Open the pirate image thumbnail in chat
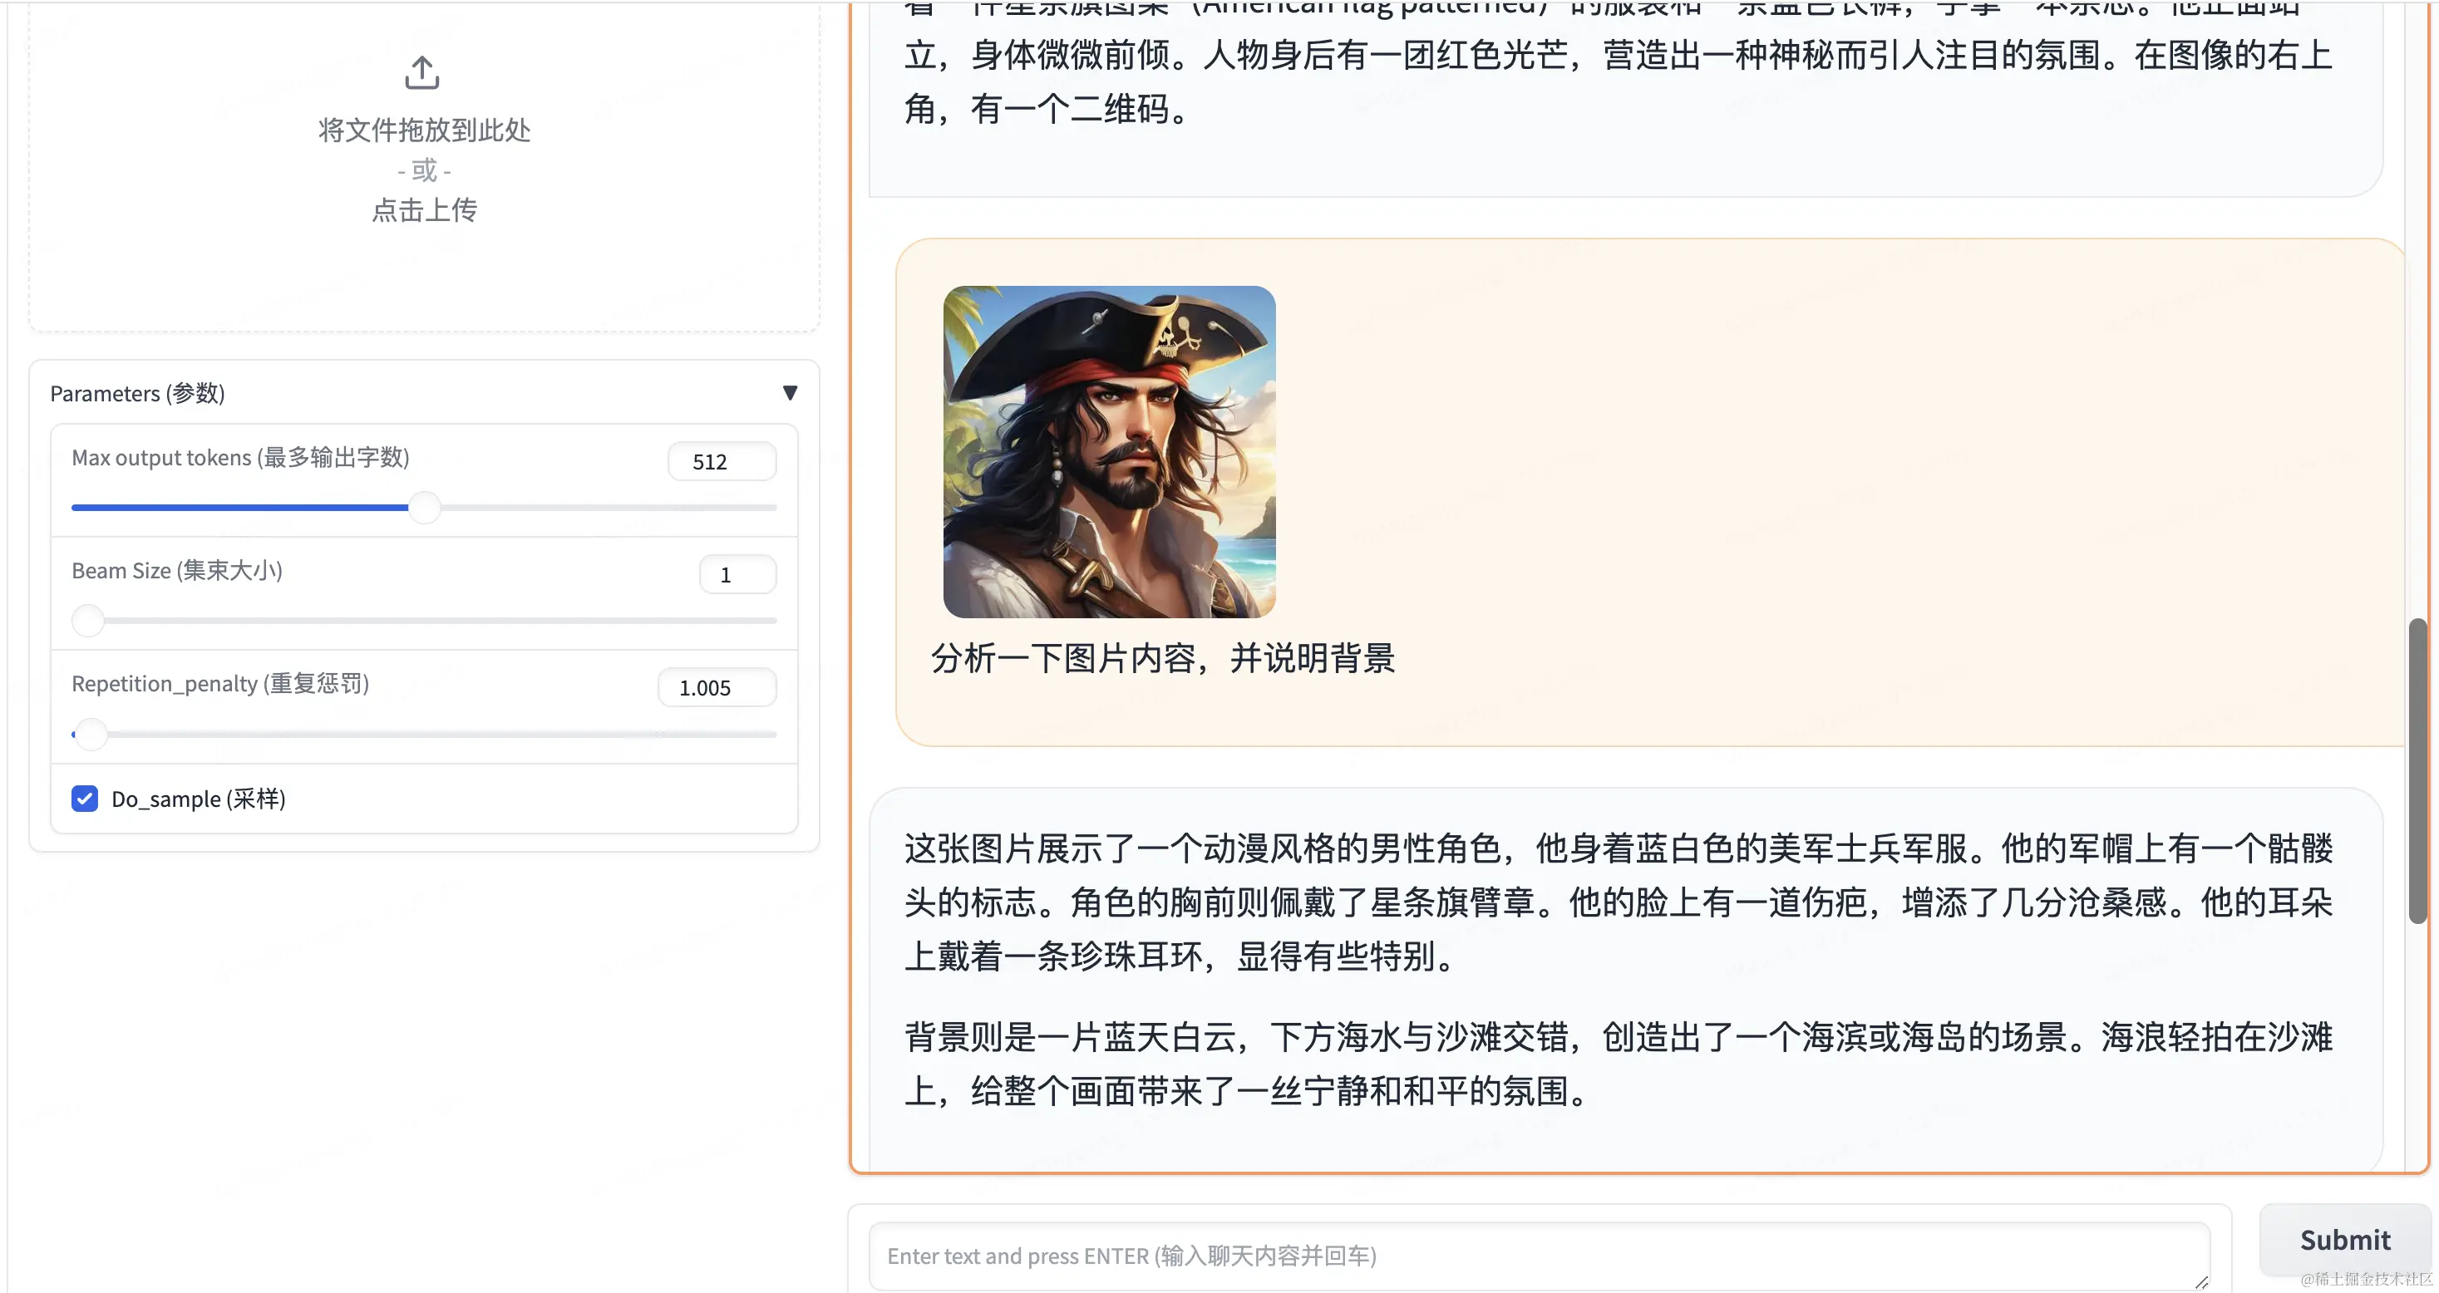The height and width of the screenshot is (1293, 2439). coord(1109,451)
